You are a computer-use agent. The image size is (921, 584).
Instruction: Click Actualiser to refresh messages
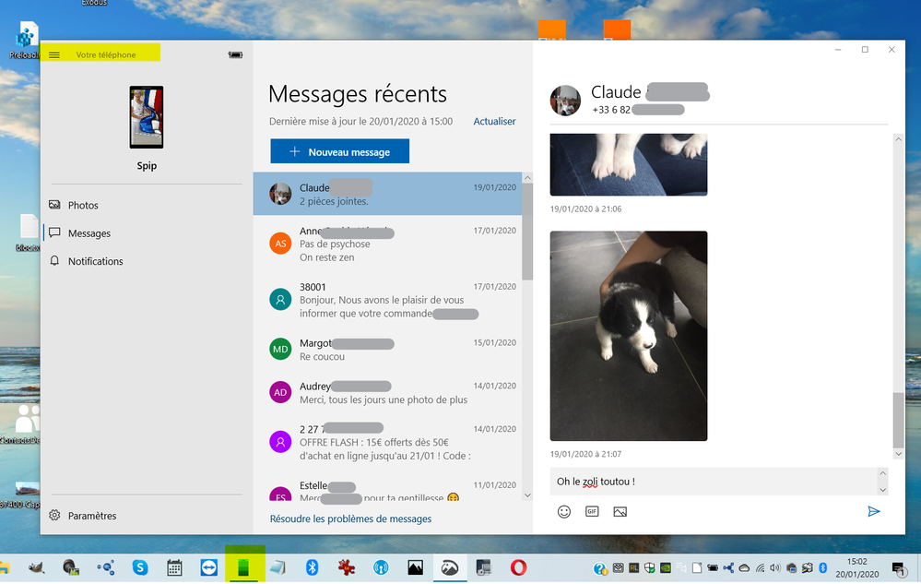pos(494,121)
